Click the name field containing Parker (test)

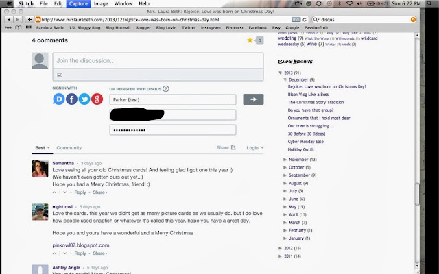pyautogui.click(x=173, y=99)
